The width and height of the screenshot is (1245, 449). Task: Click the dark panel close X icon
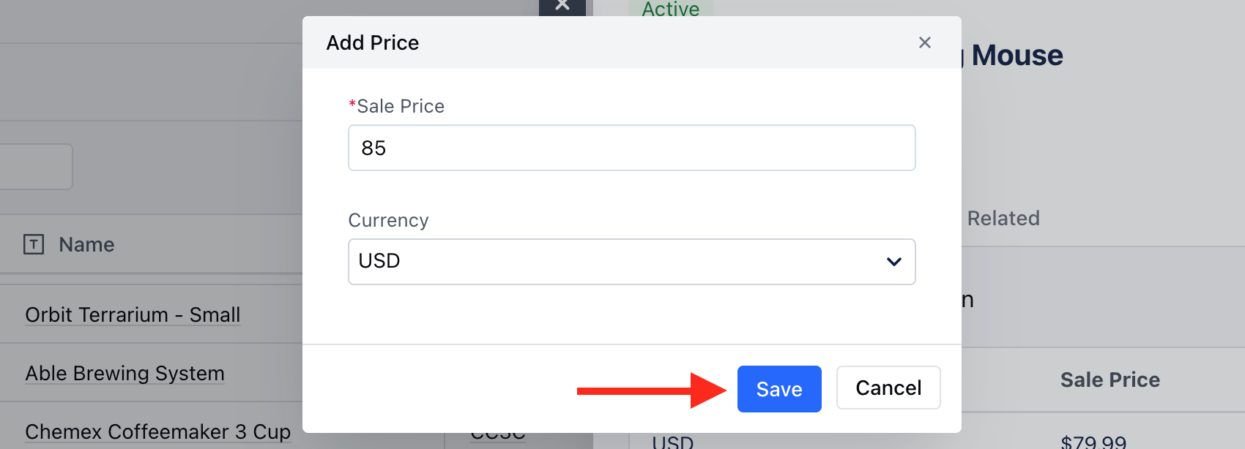(x=562, y=5)
